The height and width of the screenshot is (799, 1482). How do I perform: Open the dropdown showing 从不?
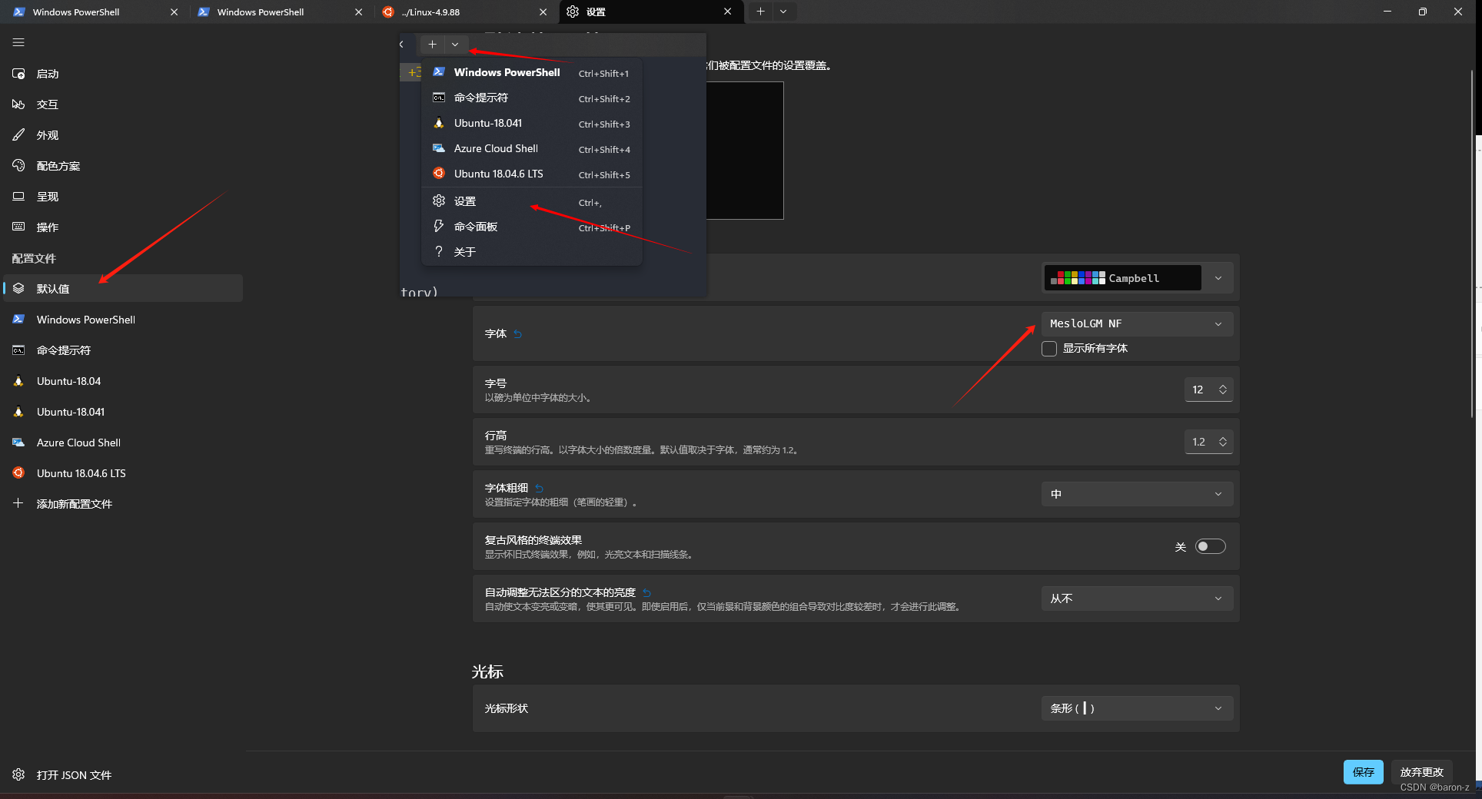point(1138,598)
